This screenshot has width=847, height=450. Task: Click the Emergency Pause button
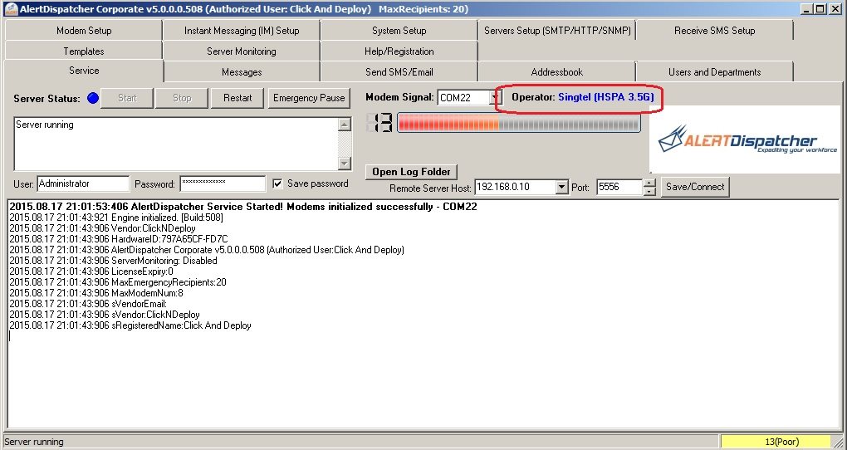(x=309, y=98)
